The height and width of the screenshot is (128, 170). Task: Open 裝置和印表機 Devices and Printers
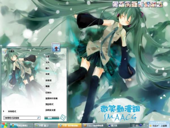pyautogui.click(x=51, y=98)
